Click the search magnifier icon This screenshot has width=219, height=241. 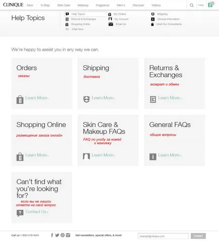(192, 5)
